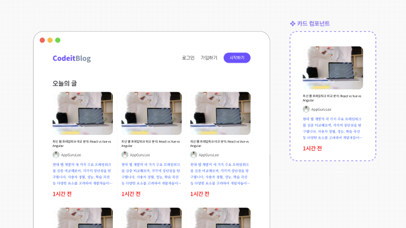Open the 가입하기 link
The height and width of the screenshot is (228, 406).
coord(209,58)
